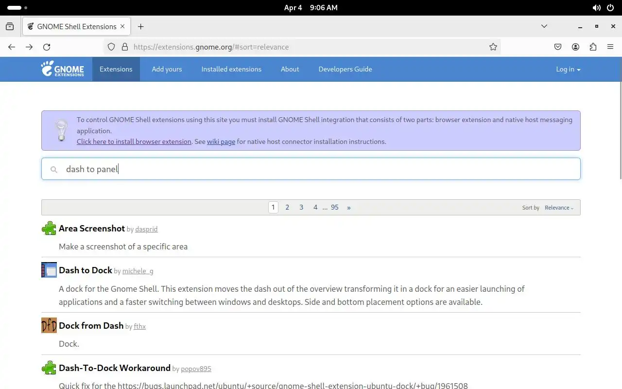622x389 pixels.
Task: Click the Activities workspace indicator
Action: click(x=17, y=8)
